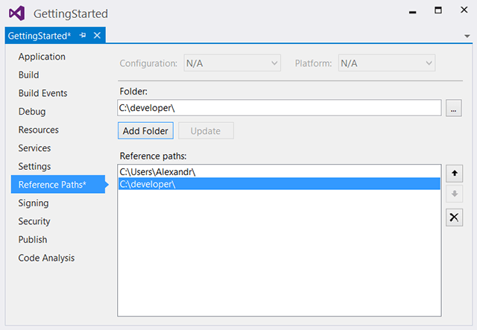Select the Reference Paths page

(58, 184)
